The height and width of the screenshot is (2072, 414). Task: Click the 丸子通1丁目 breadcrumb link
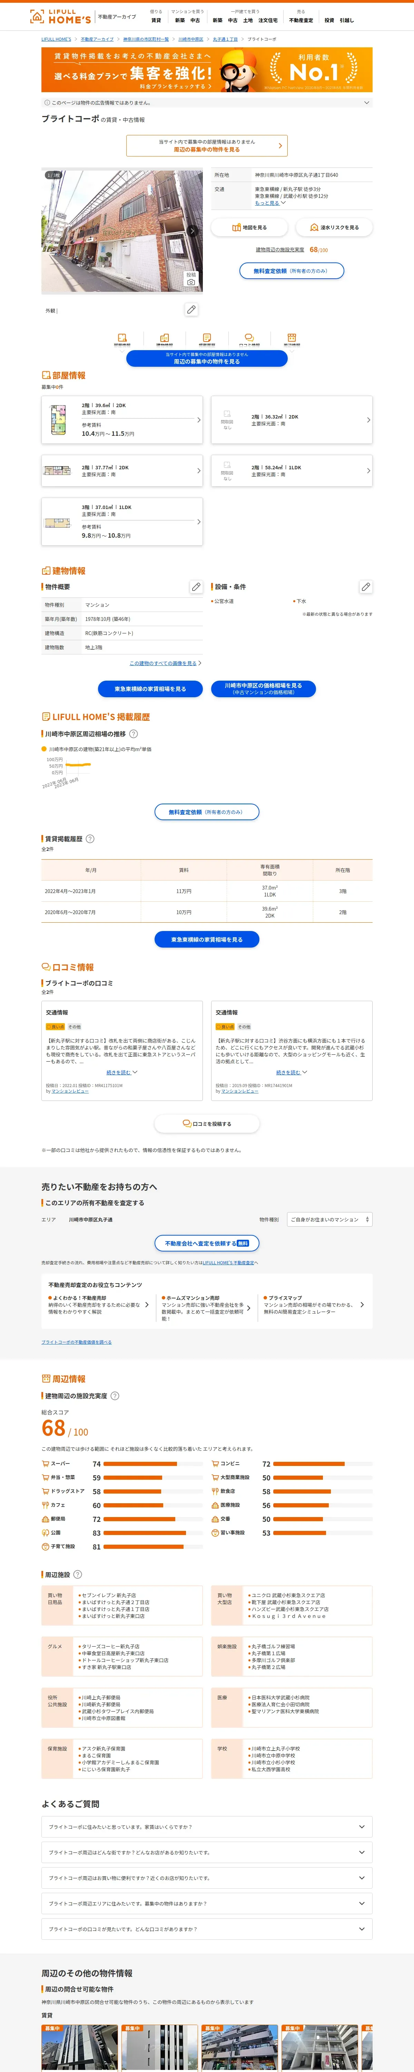pyautogui.click(x=225, y=39)
